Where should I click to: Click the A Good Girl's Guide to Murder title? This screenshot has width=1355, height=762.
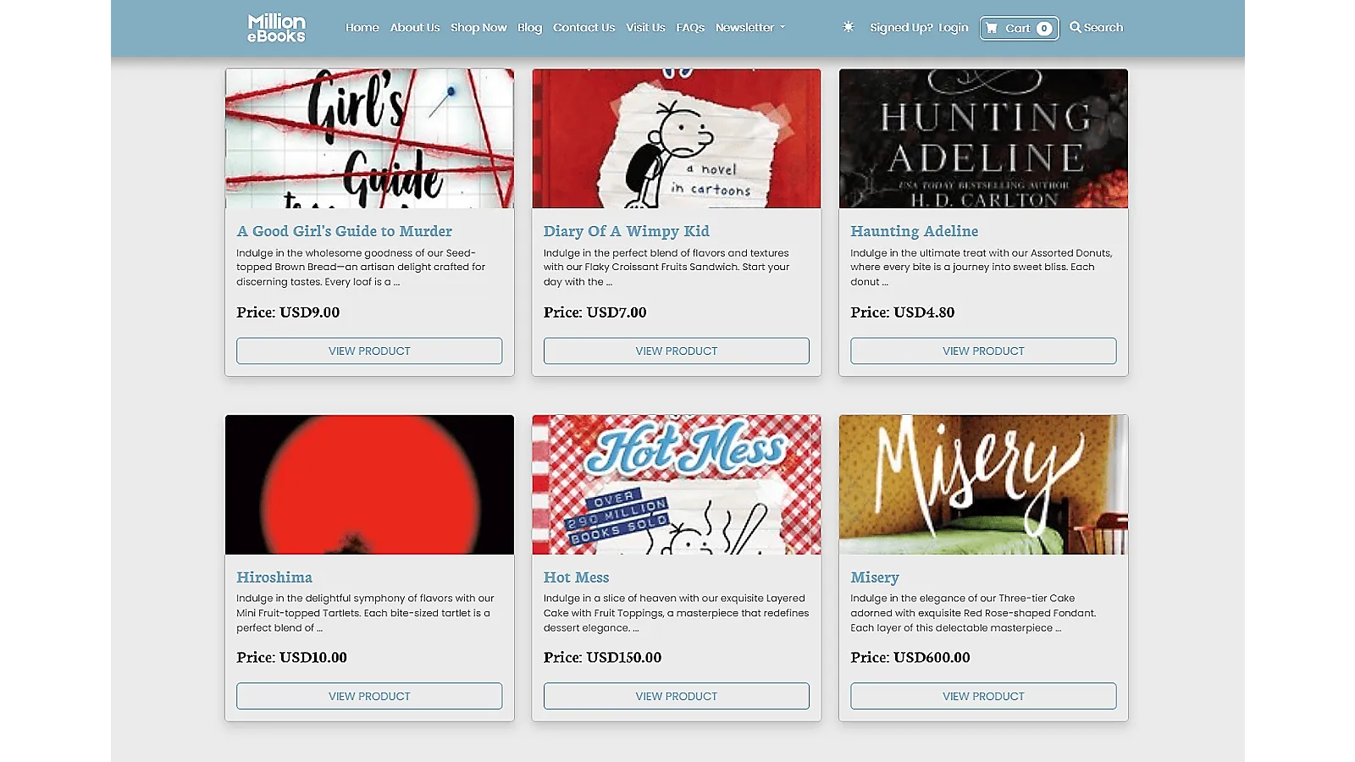click(x=344, y=231)
